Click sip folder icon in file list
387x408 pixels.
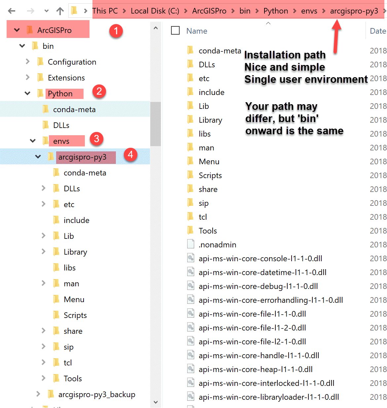(x=191, y=203)
